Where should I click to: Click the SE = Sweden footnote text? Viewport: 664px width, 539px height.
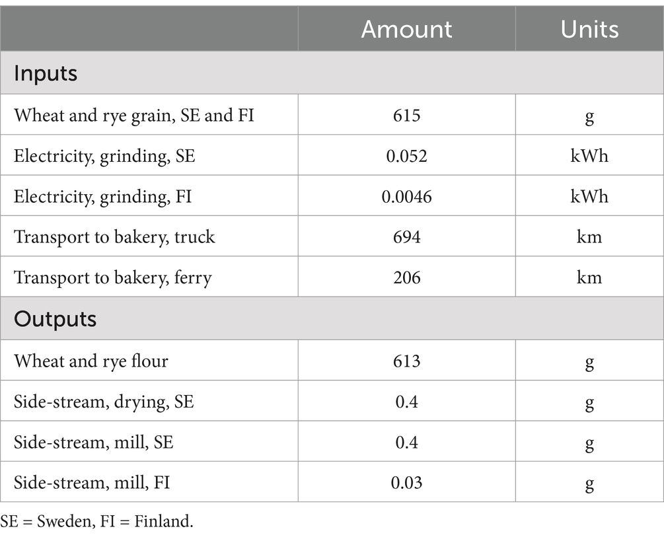[x=96, y=521]
